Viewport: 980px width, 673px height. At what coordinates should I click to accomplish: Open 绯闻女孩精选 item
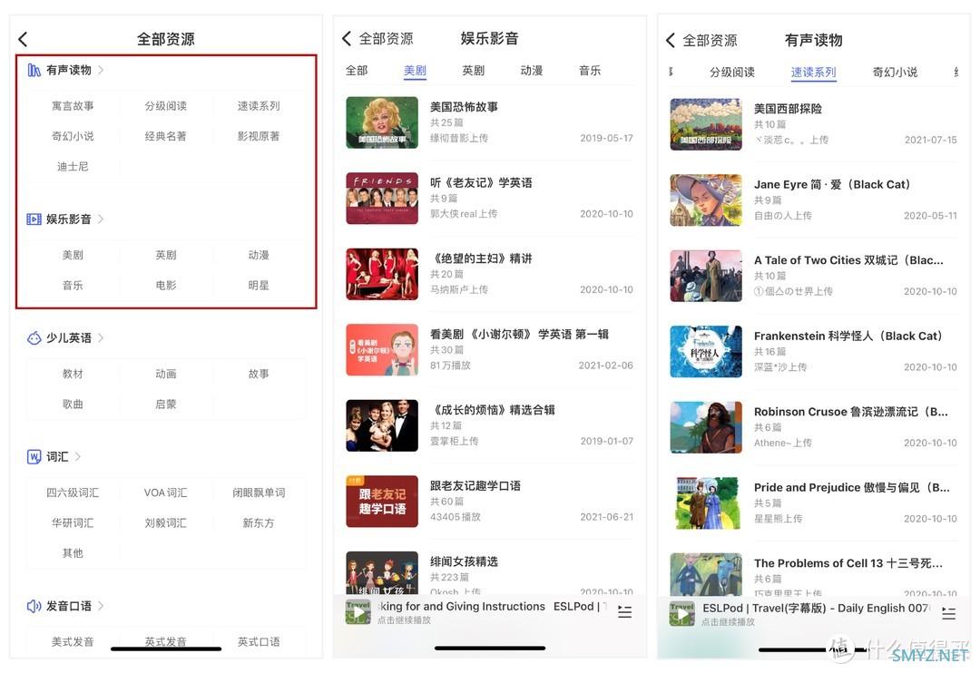(489, 573)
